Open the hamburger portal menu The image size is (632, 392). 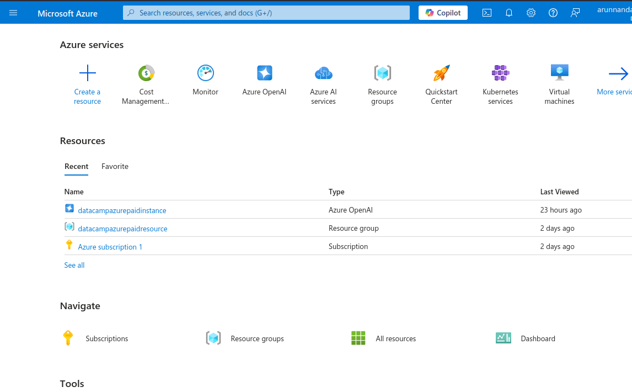point(13,13)
